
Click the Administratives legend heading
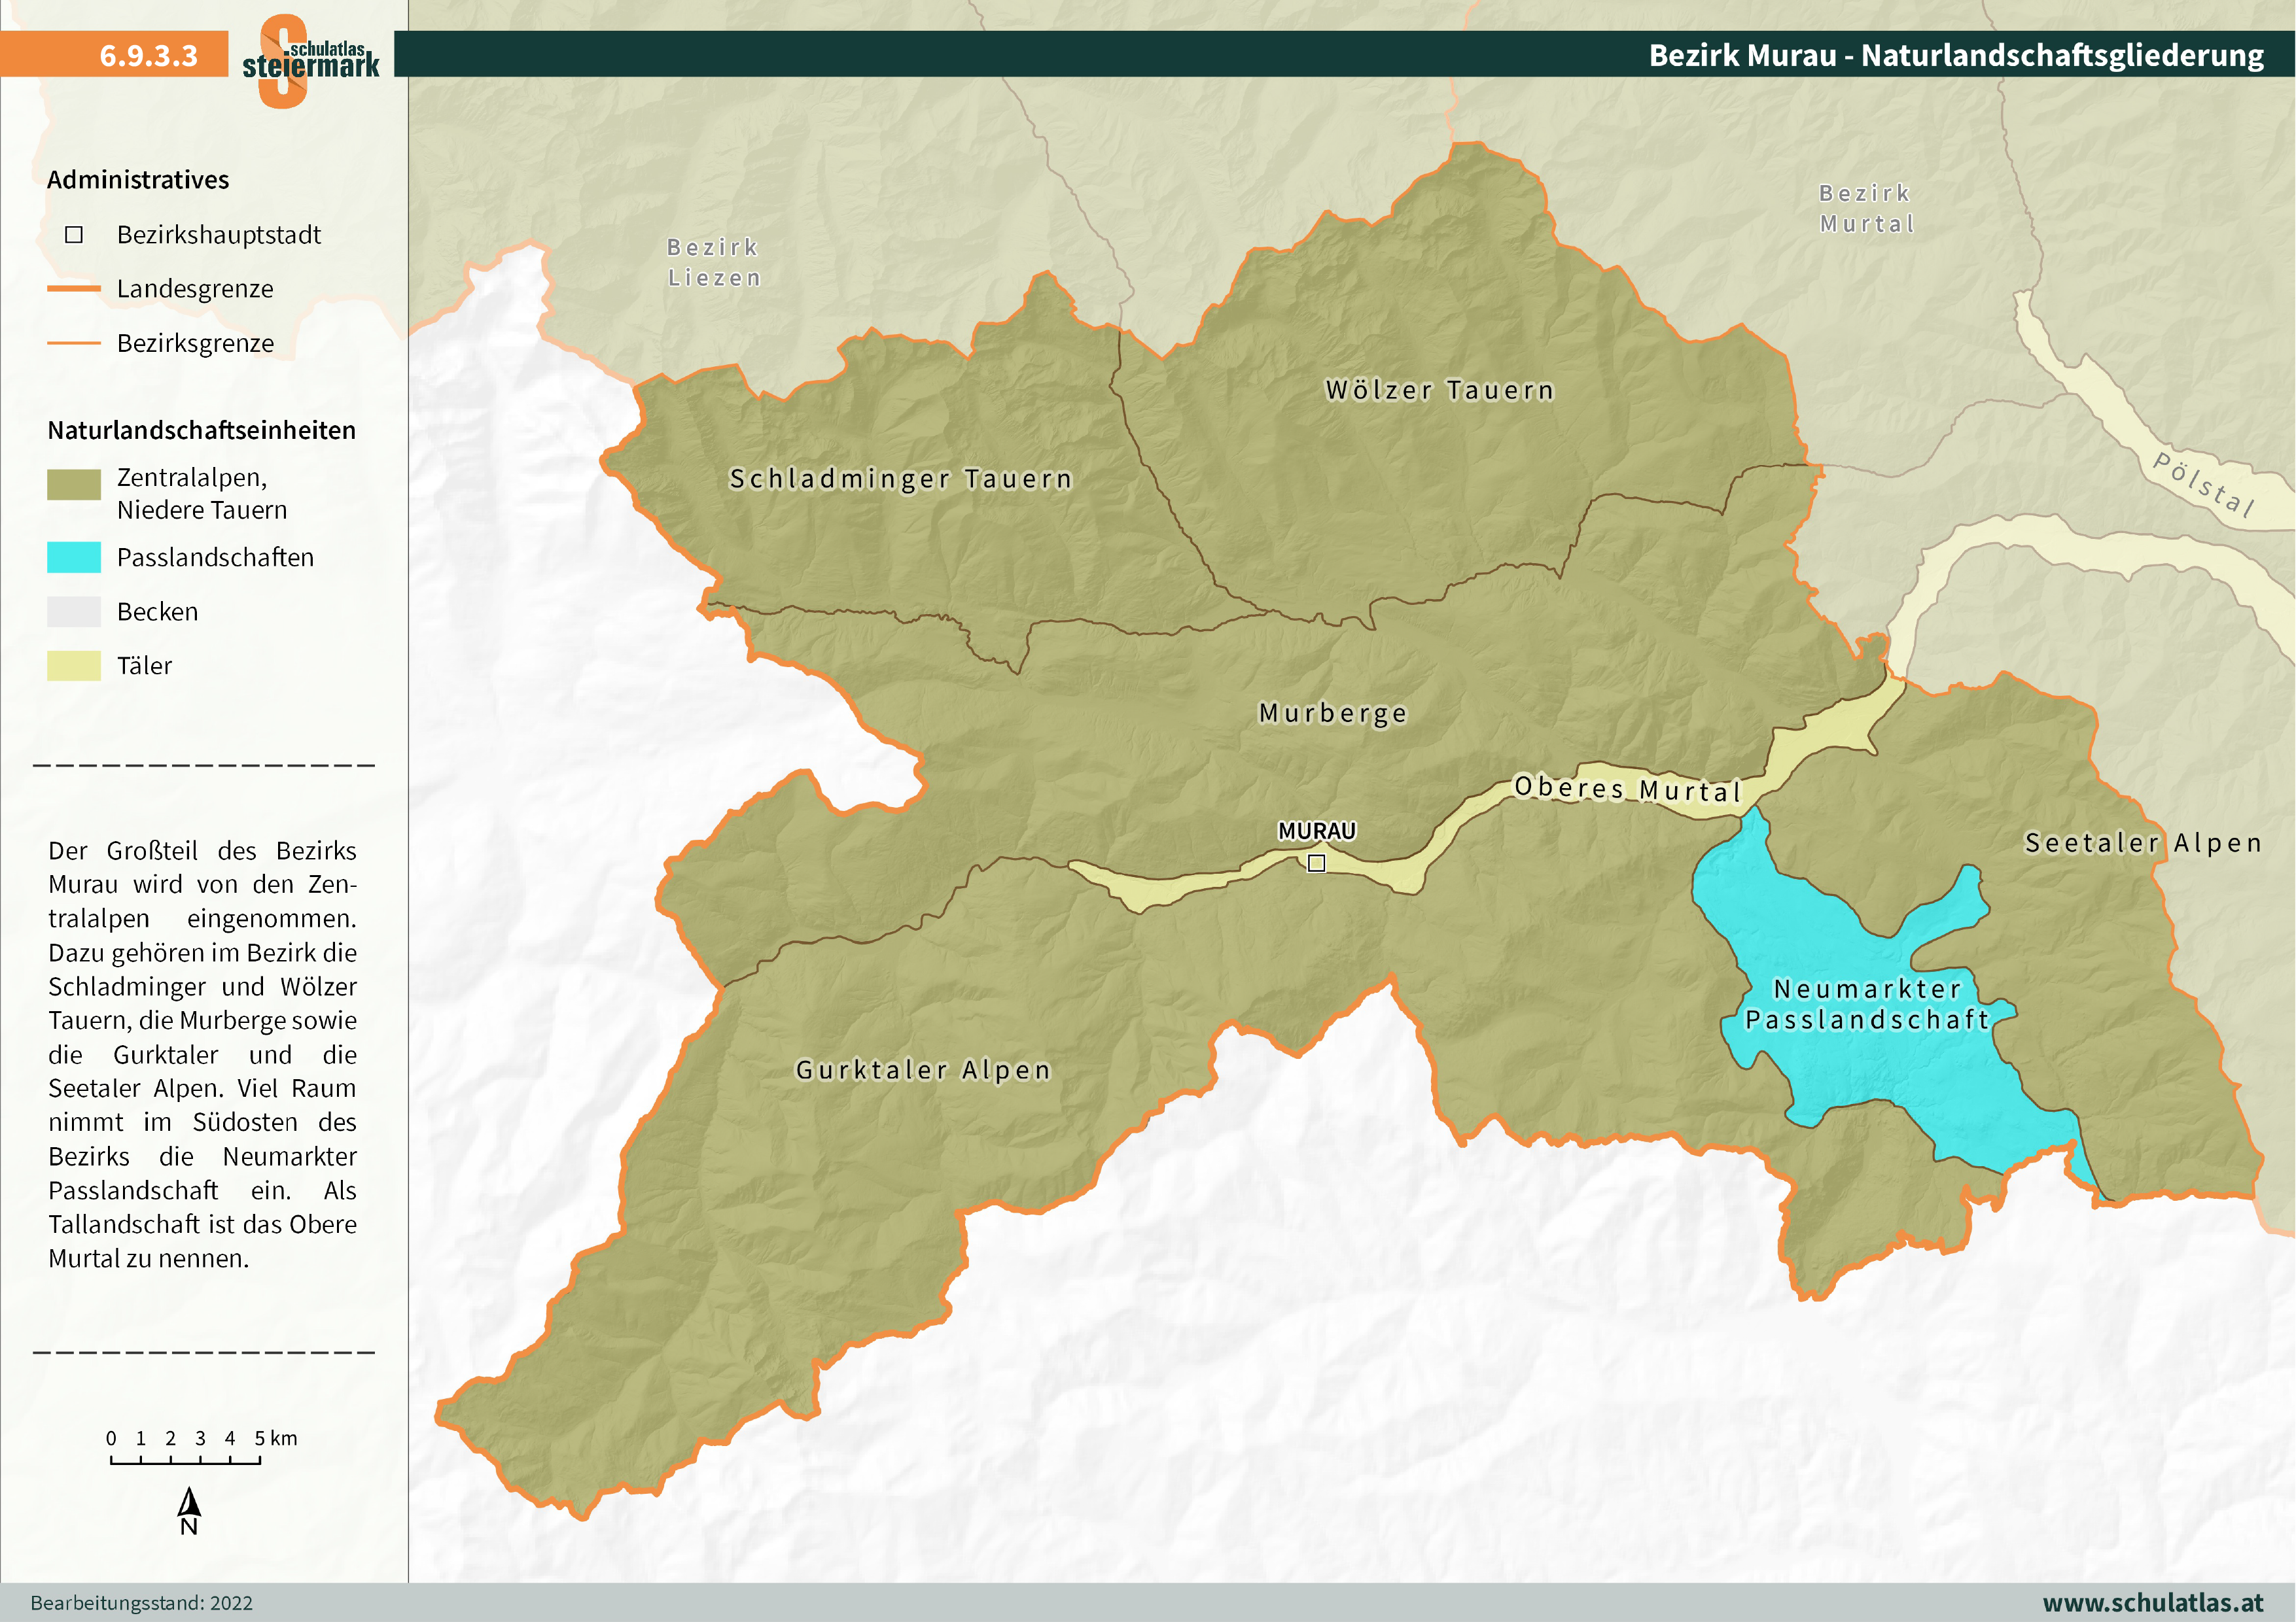[x=138, y=181]
